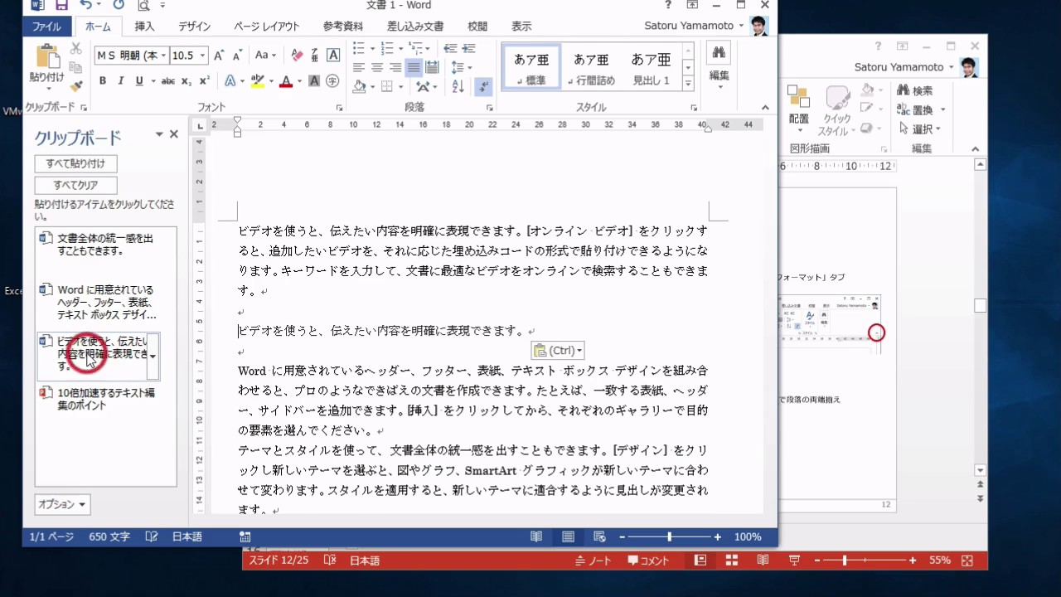Click the Cut scissors icon
This screenshot has width=1061, height=597.
(x=76, y=49)
